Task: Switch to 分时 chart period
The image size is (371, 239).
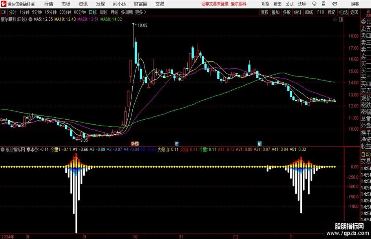Action: (13, 12)
